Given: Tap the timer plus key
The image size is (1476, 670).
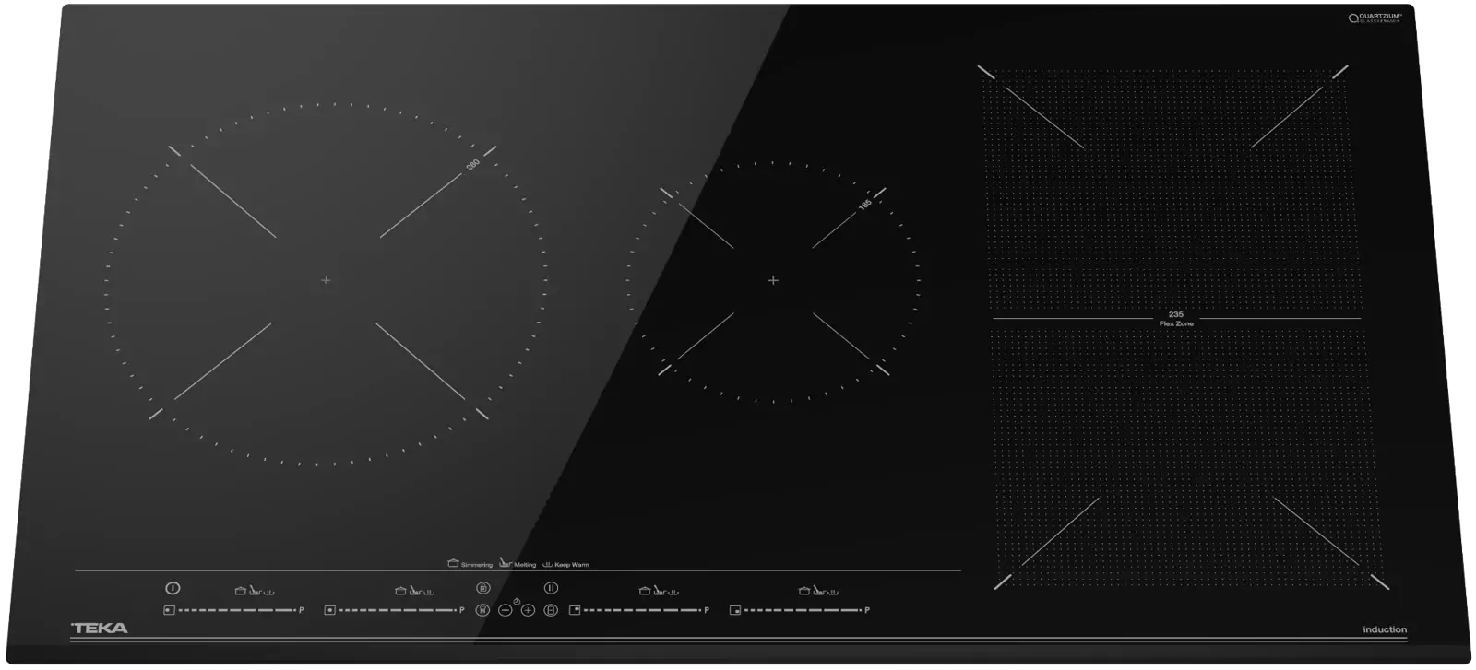Looking at the screenshot, I should click(528, 610).
